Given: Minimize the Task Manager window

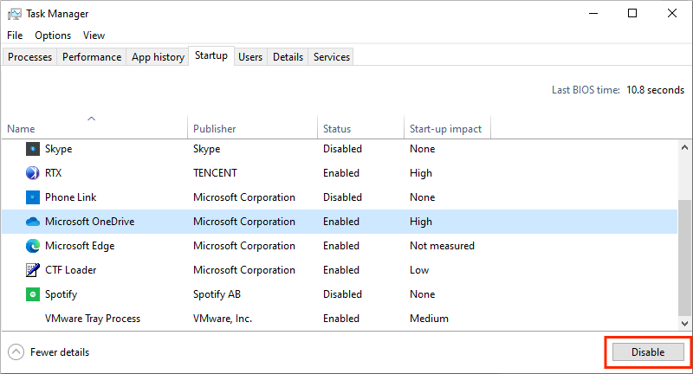Looking at the screenshot, I should 593,13.
